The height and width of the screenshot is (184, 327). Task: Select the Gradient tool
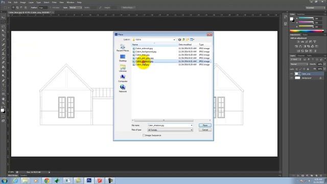3,67
